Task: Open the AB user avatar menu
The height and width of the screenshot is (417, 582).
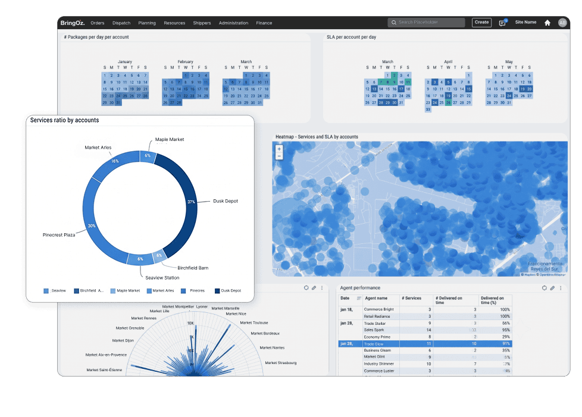Action: pos(562,23)
